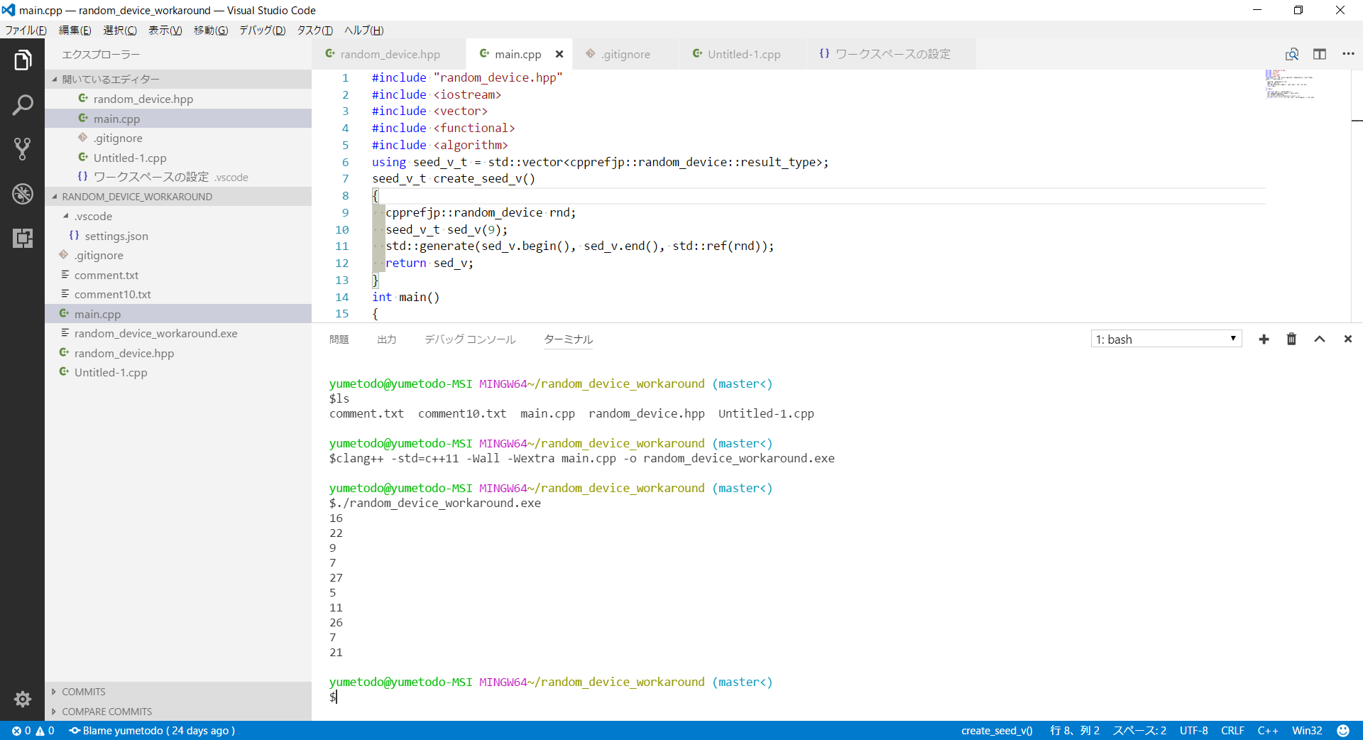
Task: Kill the terminal using the trash icon
Action: (1291, 339)
